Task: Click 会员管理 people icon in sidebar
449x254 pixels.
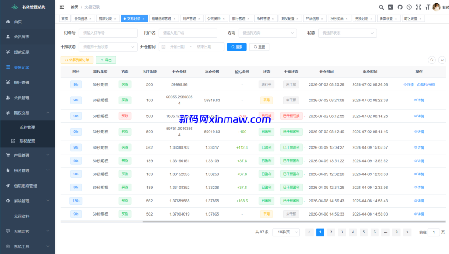Action: (x=8, y=97)
